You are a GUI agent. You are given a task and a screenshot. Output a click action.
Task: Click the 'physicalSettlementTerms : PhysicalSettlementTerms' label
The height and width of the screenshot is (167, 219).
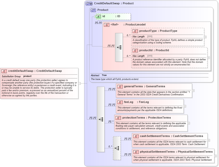click(176, 152)
